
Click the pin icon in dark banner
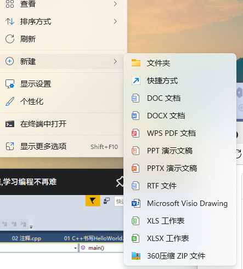click(x=120, y=182)
